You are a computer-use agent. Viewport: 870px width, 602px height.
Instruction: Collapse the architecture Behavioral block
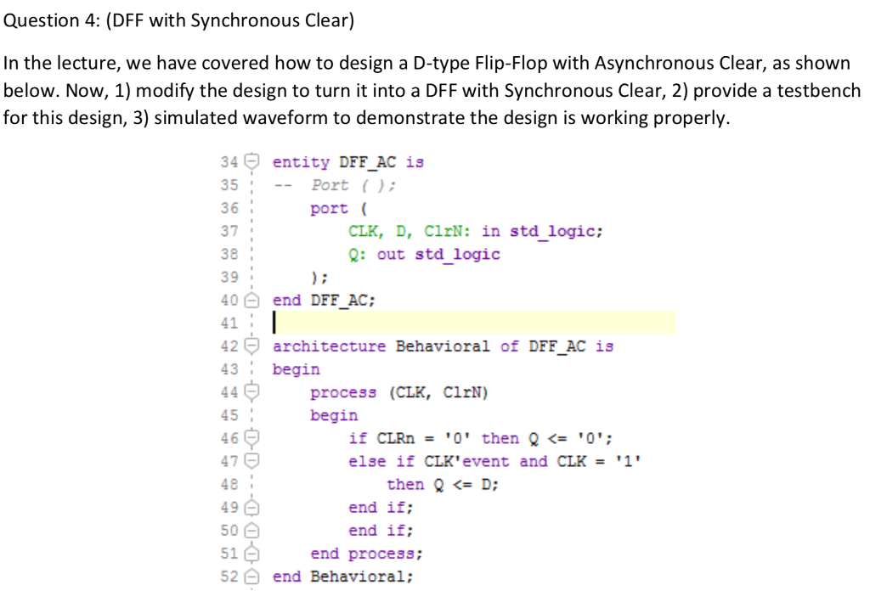(x=253, y=346)
